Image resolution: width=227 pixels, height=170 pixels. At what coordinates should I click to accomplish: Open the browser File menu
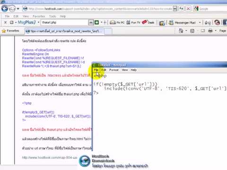[7, 16]
